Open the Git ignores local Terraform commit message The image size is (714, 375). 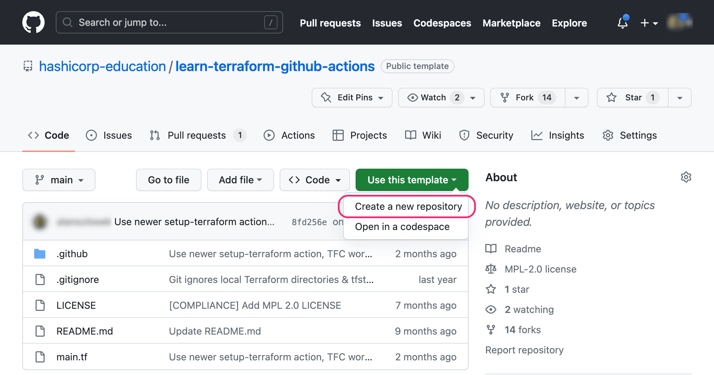click(x=271, y=280)
